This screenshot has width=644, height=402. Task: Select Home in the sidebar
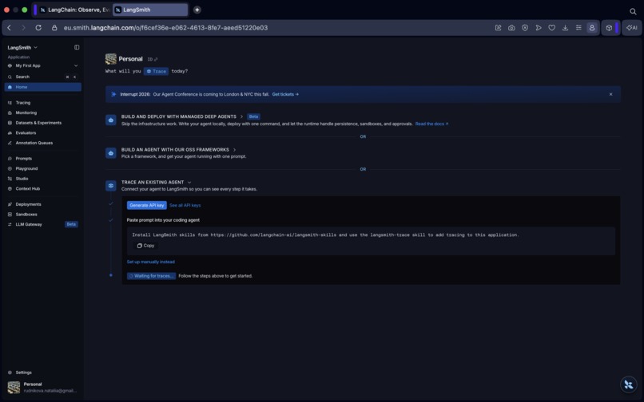(x=42, y=87)
